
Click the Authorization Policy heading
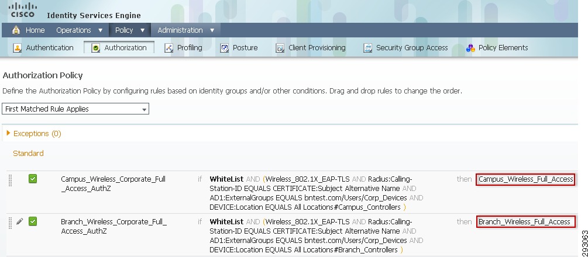[43, 75]
